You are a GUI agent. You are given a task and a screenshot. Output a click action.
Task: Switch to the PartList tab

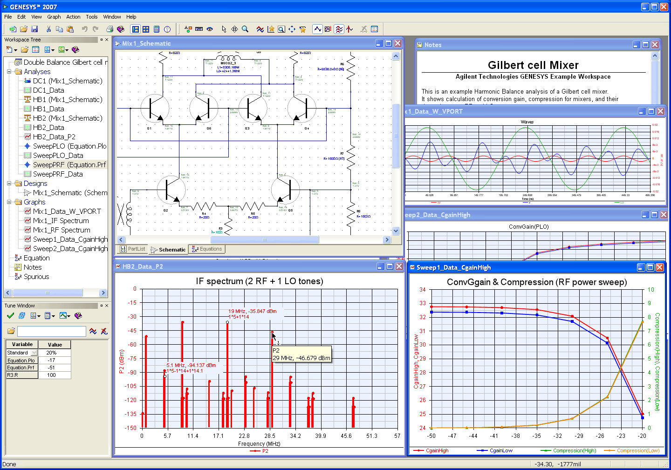coord(133,249)
